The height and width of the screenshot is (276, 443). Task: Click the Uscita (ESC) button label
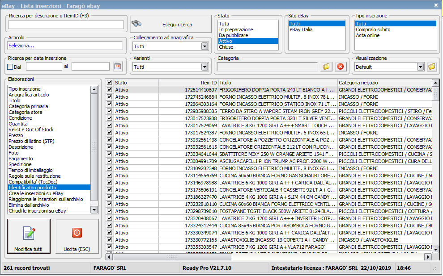click(x=77, y=249)
